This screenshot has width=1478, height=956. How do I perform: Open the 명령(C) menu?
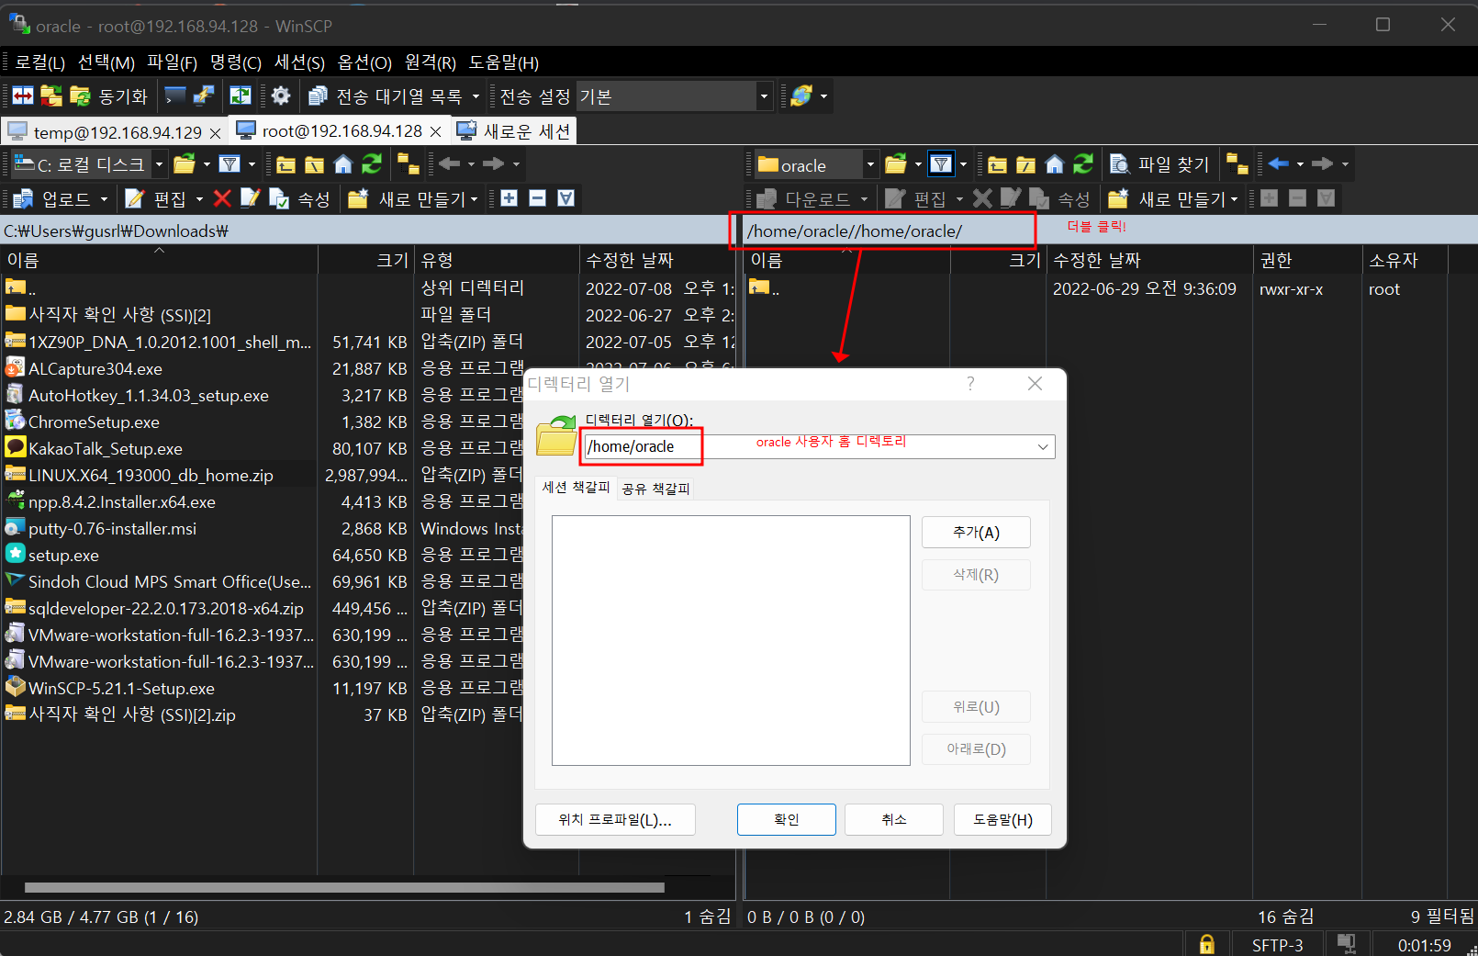236,62
